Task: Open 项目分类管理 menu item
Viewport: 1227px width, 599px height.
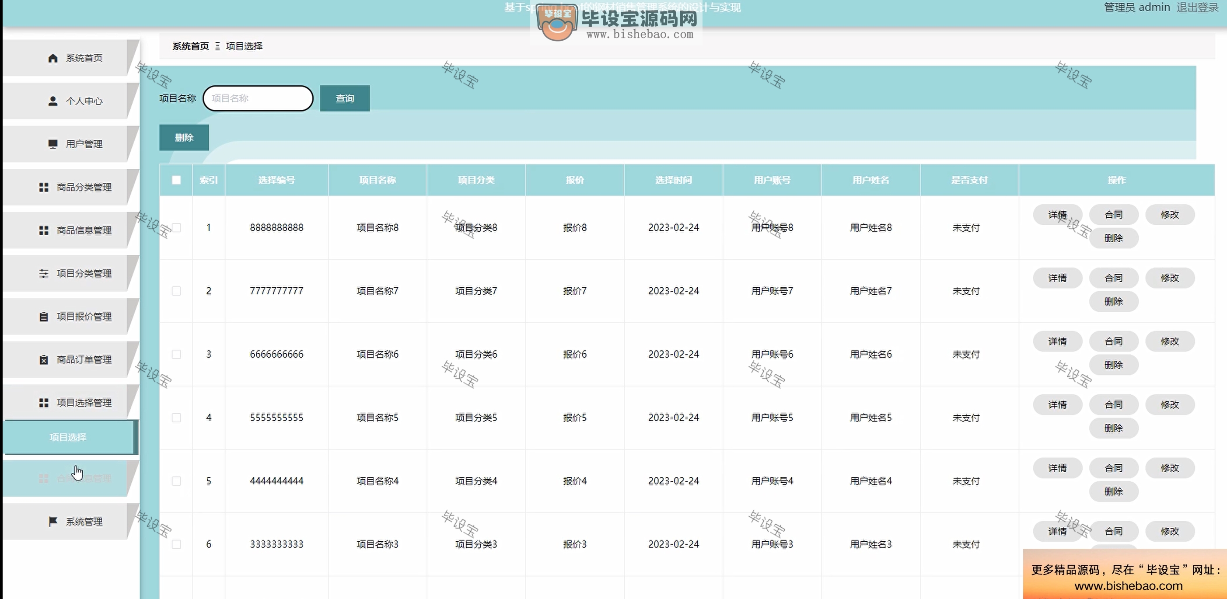Action: (70, 273)
